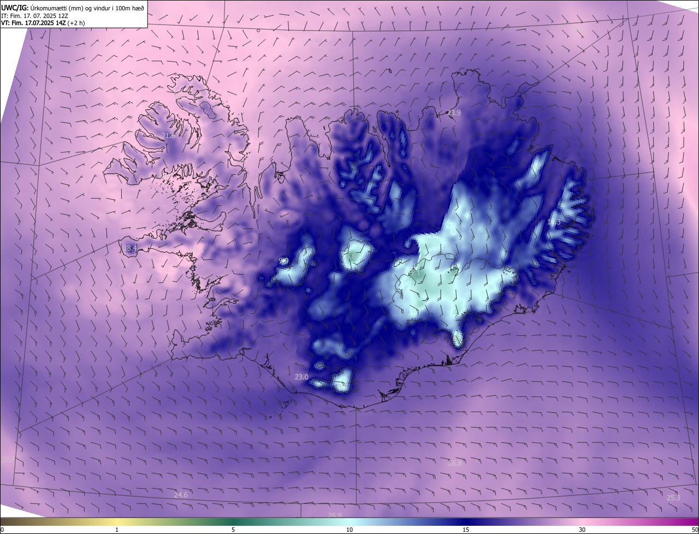Click the 6.8 value label on the small glacier
Image resolution: width=699 pixels, height=534 pixels.
pos(351,256)
